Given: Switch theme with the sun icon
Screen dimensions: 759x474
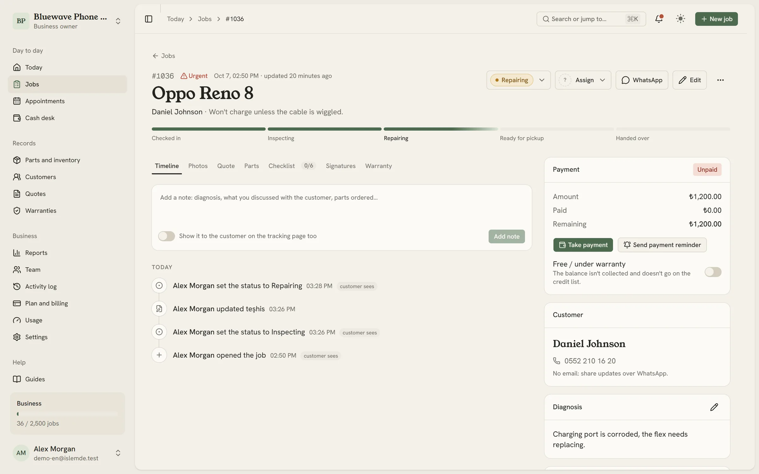Looking at the screenshot, I should pyautogui.click(x=680, y=19).
